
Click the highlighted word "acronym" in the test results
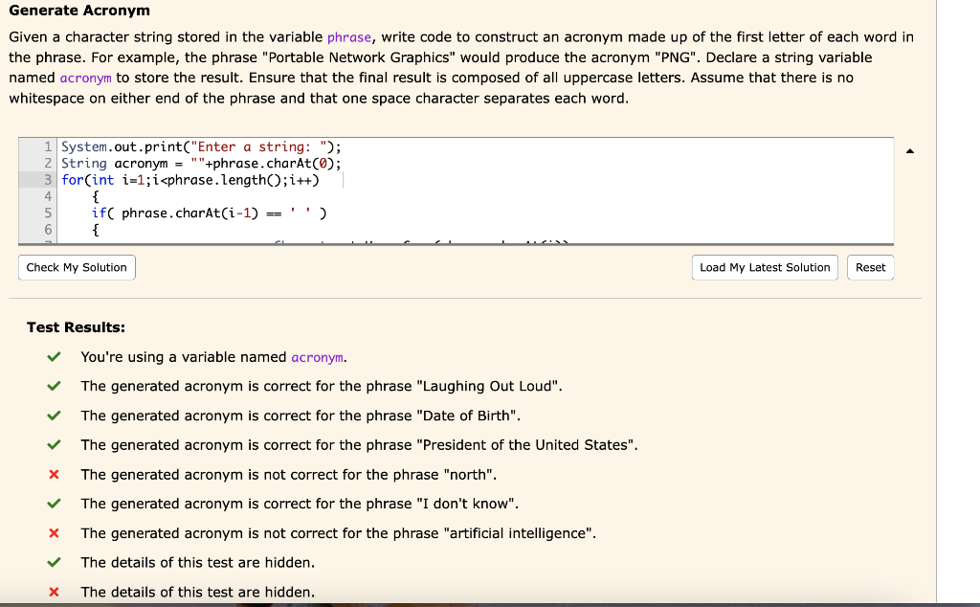317,356
